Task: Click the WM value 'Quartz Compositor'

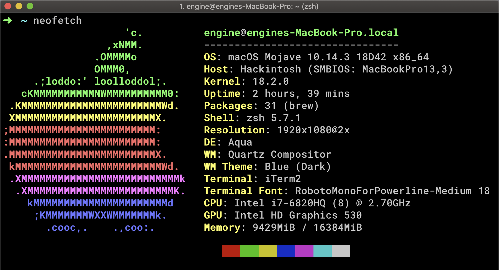Action: [280, 154]
